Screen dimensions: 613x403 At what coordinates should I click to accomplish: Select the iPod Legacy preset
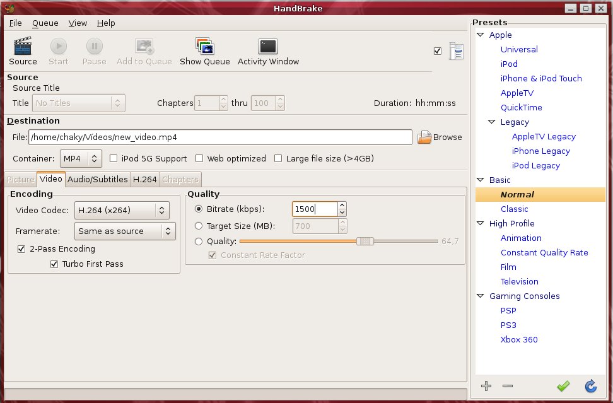[536, 166]
